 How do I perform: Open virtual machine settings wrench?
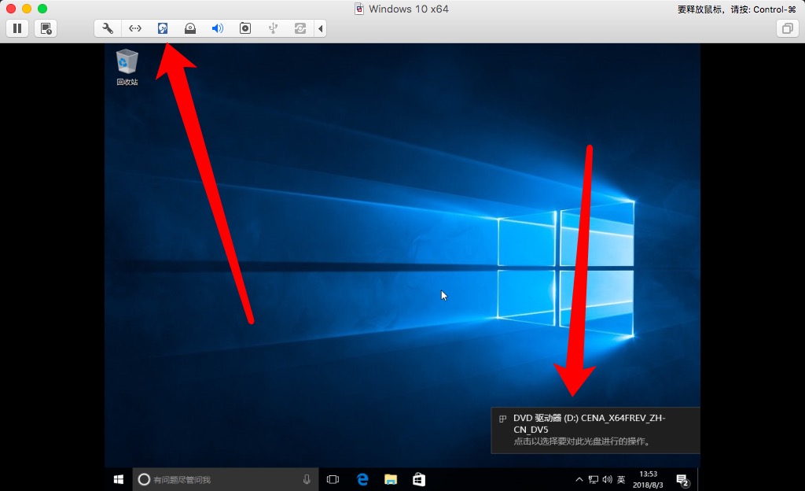[108, 28]
